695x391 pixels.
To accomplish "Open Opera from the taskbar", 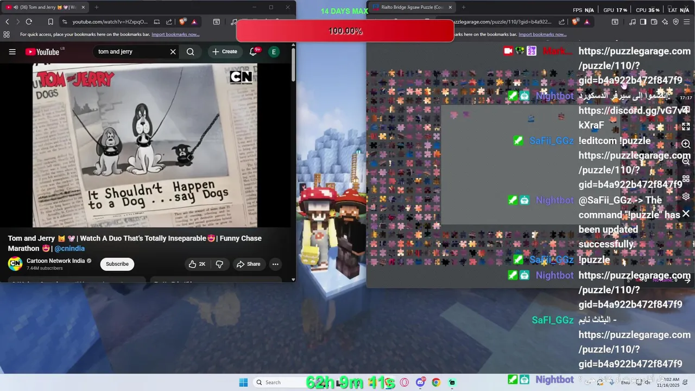I will coord(405,382).
